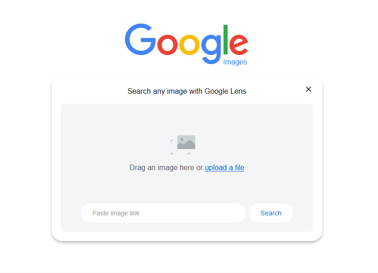Click the yellow o in Google logo

190,45
